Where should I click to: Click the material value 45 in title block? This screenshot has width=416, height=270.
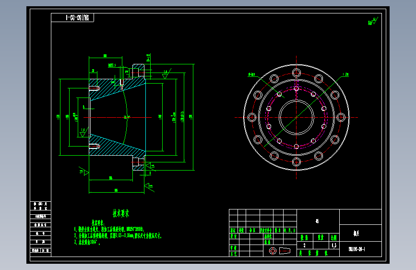(x=317, y=221)
